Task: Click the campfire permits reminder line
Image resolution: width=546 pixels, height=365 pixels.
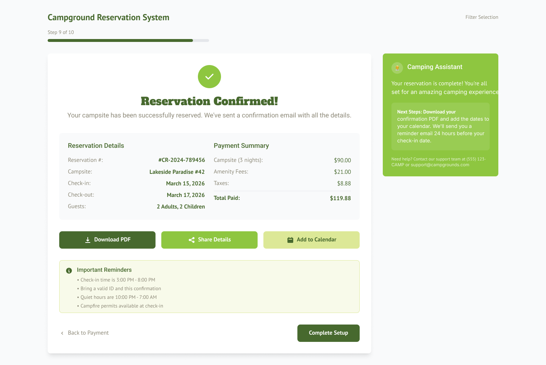Action: [x=120, y=306]
